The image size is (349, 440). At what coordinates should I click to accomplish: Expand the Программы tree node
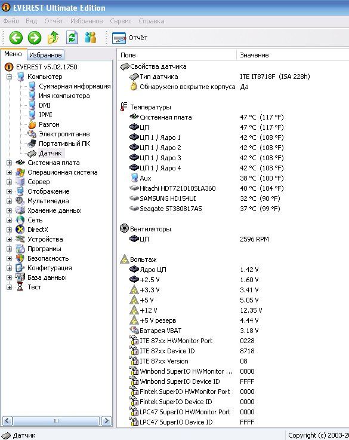coord(9,249)
